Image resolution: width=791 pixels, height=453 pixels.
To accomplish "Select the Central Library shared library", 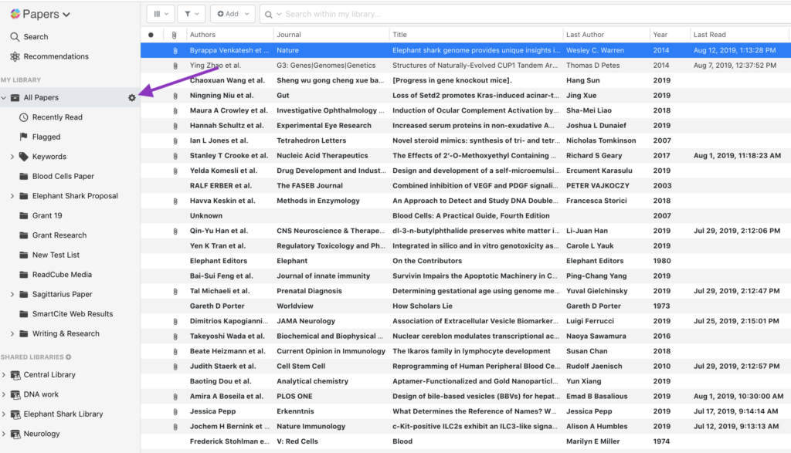I will click(x=49, y=375).
